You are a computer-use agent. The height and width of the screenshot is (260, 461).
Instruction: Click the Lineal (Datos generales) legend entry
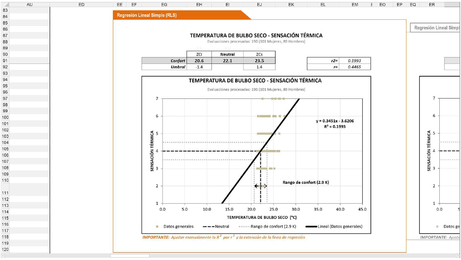pos(334,226)
